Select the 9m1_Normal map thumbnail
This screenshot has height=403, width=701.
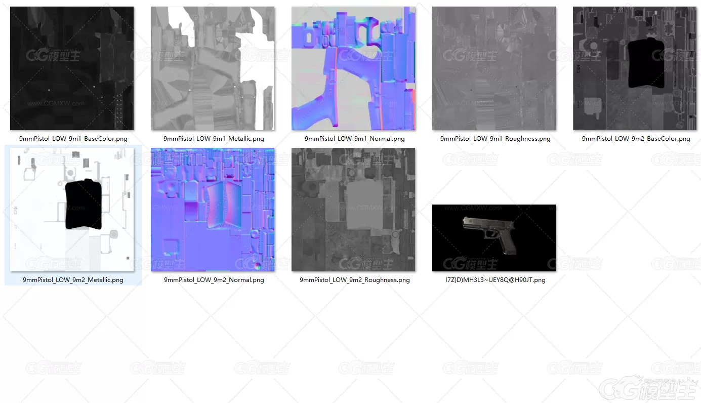353,68
